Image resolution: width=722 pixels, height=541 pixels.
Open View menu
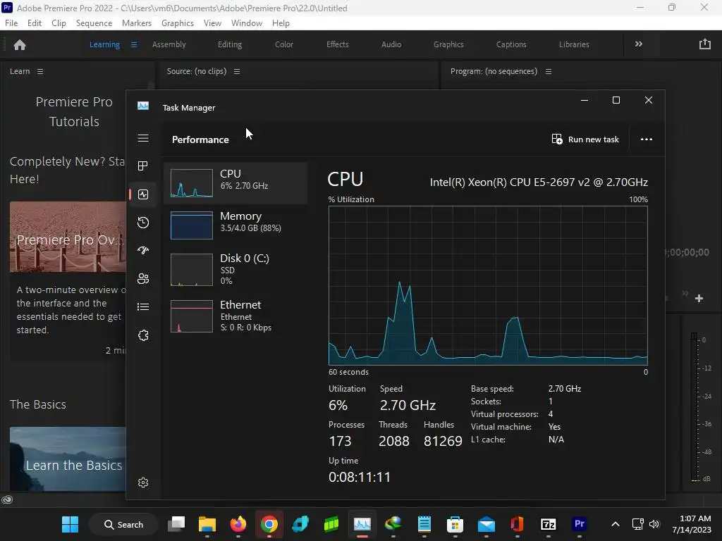[212, 23]
